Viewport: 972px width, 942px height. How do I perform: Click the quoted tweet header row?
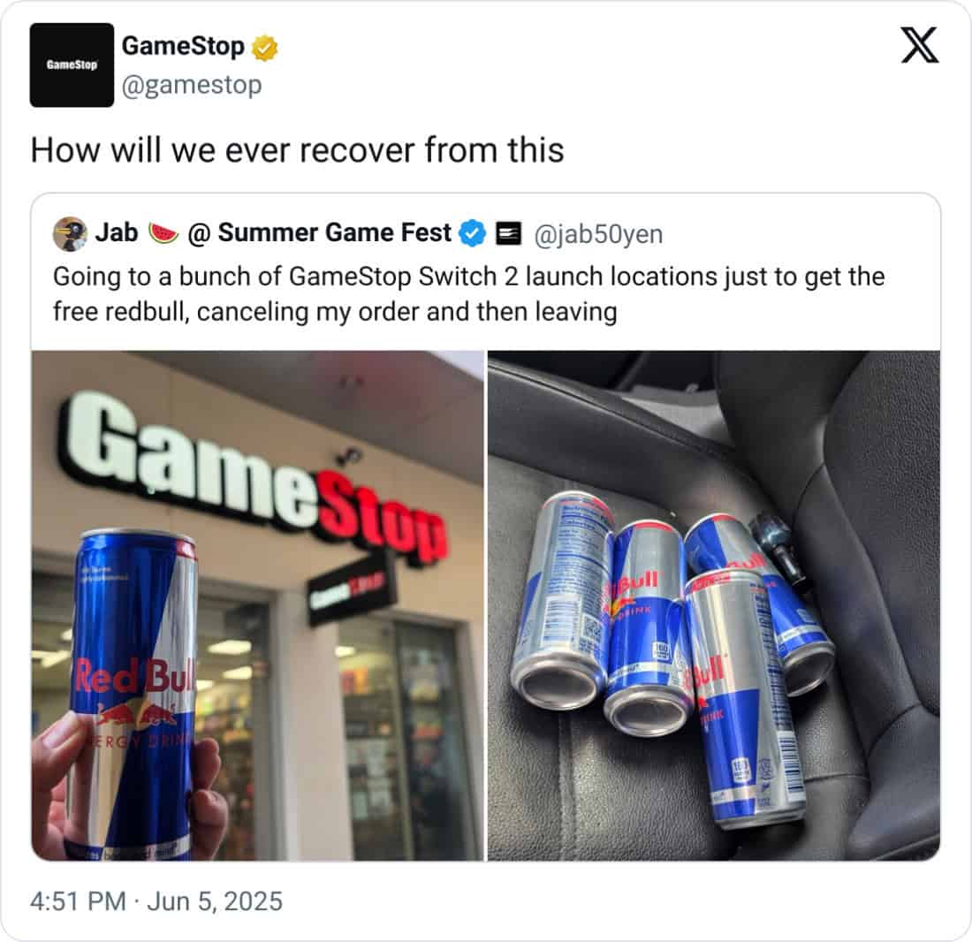pyautogui.click(x=358, y=233)
